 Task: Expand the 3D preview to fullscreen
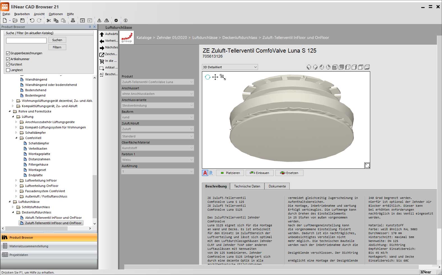367,165
